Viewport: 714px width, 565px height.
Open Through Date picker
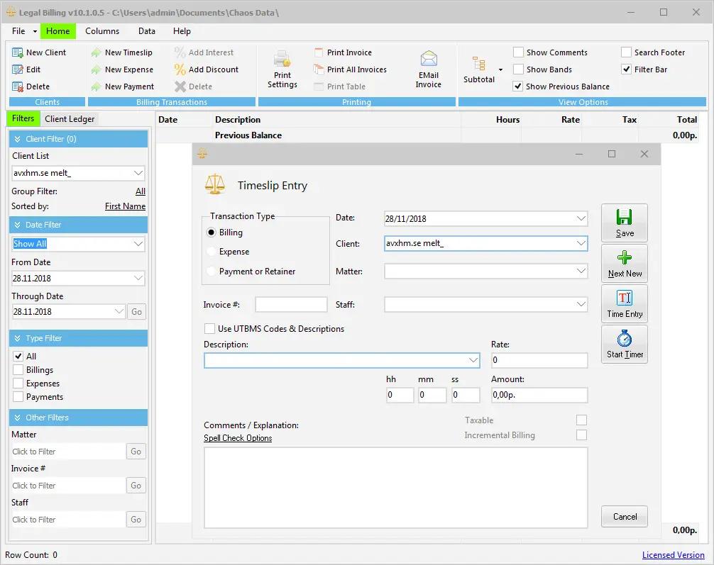[119, 312]
